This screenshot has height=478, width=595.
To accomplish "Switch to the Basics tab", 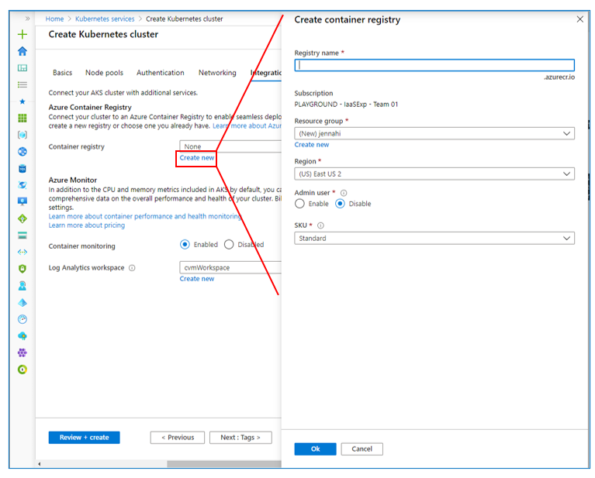I will click(62, 72).
